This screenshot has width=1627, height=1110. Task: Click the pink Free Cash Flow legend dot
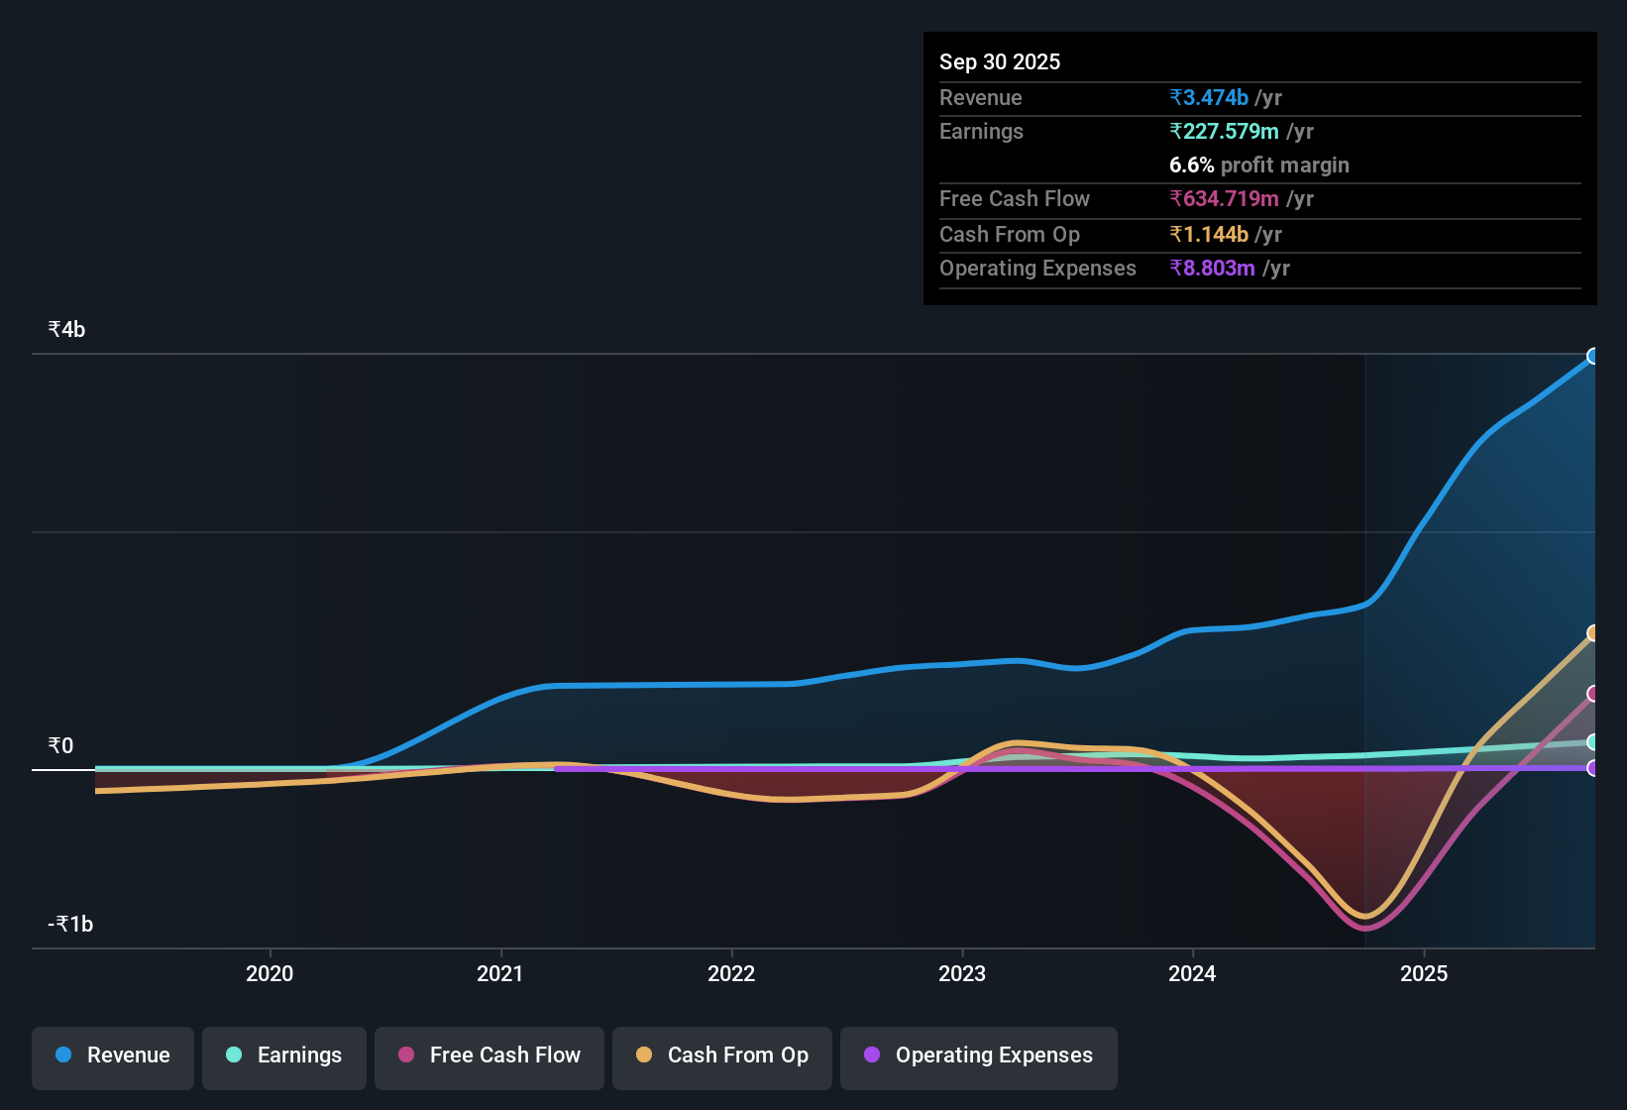point(405,1055)
